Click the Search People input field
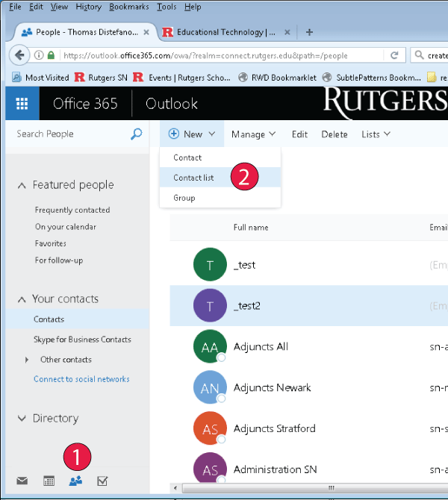 [72, 134]
